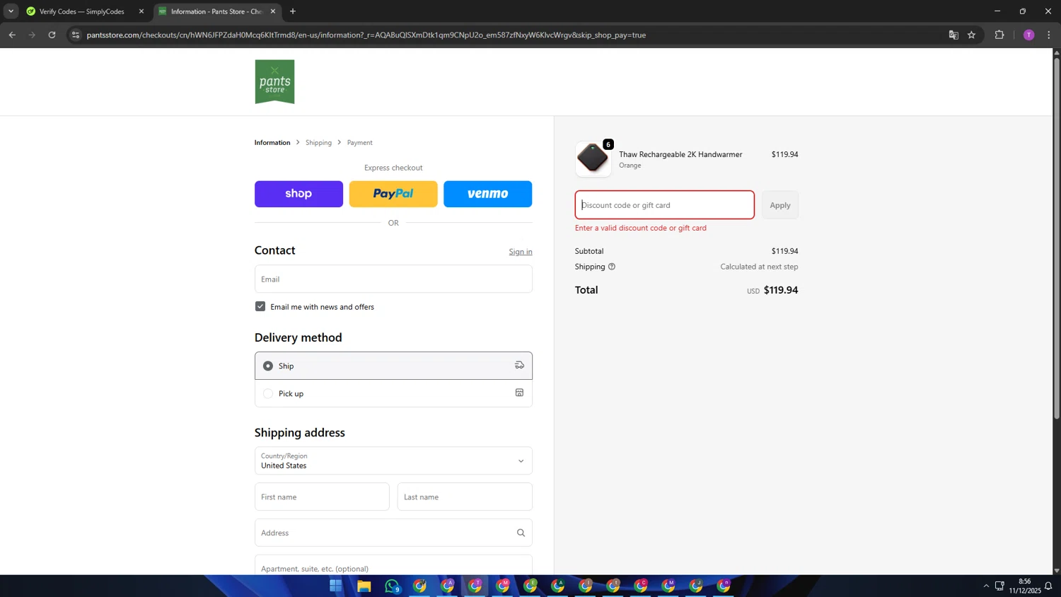The image size is (1061, 597).
Task: Uncheck Email me with news and offers
Action: pos(260,306)
